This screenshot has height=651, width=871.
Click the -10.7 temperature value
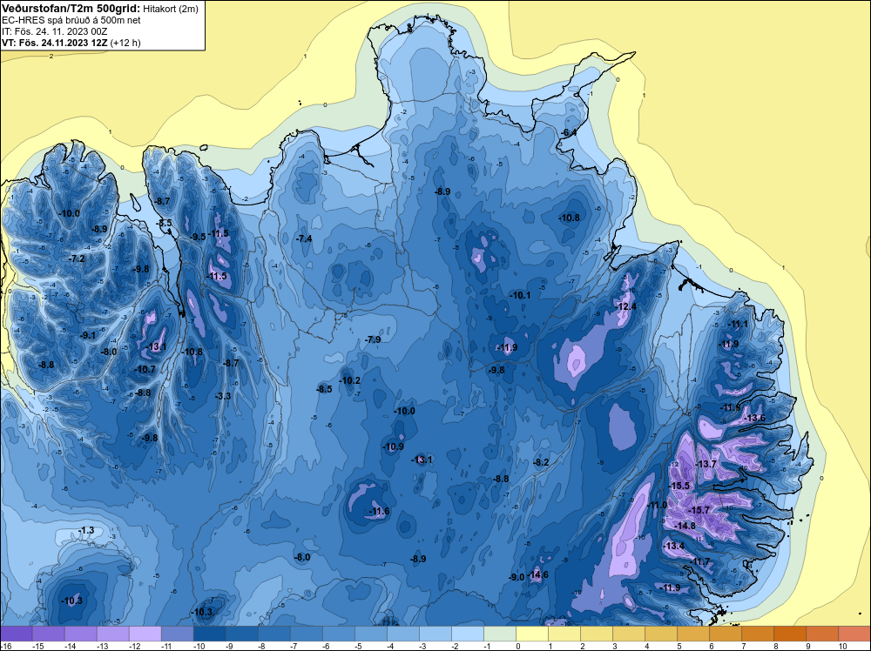145,369
